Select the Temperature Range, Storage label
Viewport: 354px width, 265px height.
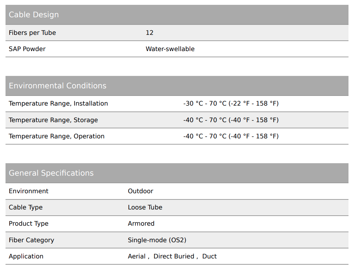(x=53, y=120)
